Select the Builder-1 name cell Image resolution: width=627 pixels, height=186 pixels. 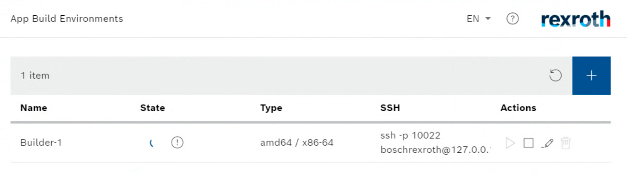point(41,143)
